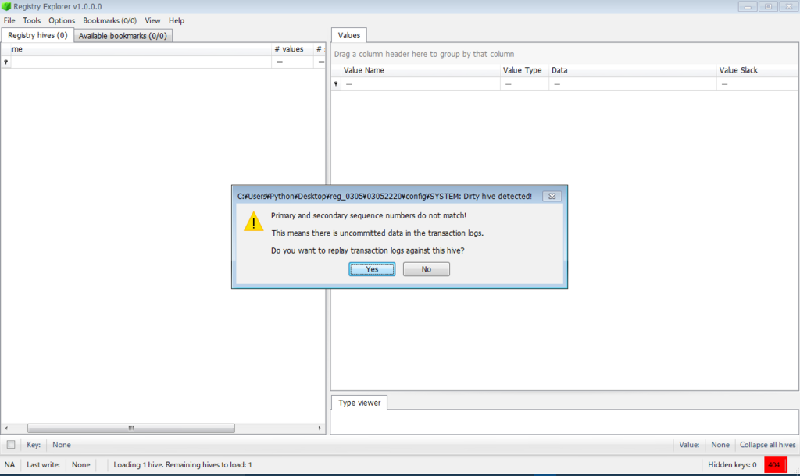Click Collapse all hives in status bar
800x476 pixels.
767,445
